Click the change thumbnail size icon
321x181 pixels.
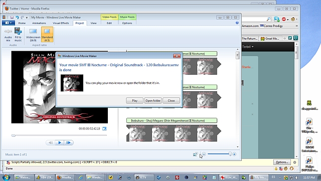(195, 154)
